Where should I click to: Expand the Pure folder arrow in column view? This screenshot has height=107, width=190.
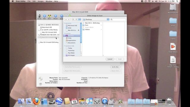[101, 25]
